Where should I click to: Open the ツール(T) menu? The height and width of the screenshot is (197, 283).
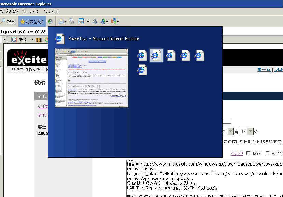pos(30,11)
